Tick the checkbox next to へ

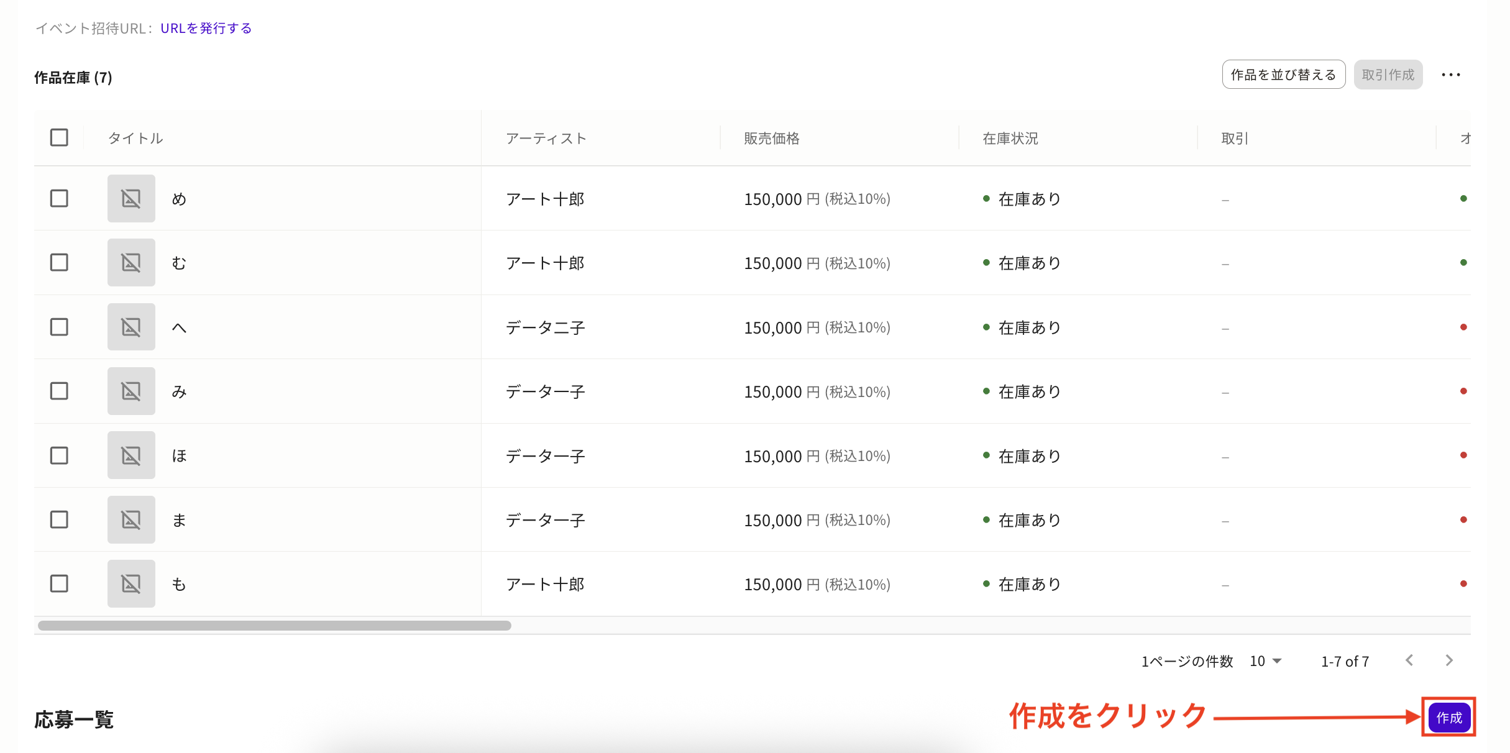(59, 327)
